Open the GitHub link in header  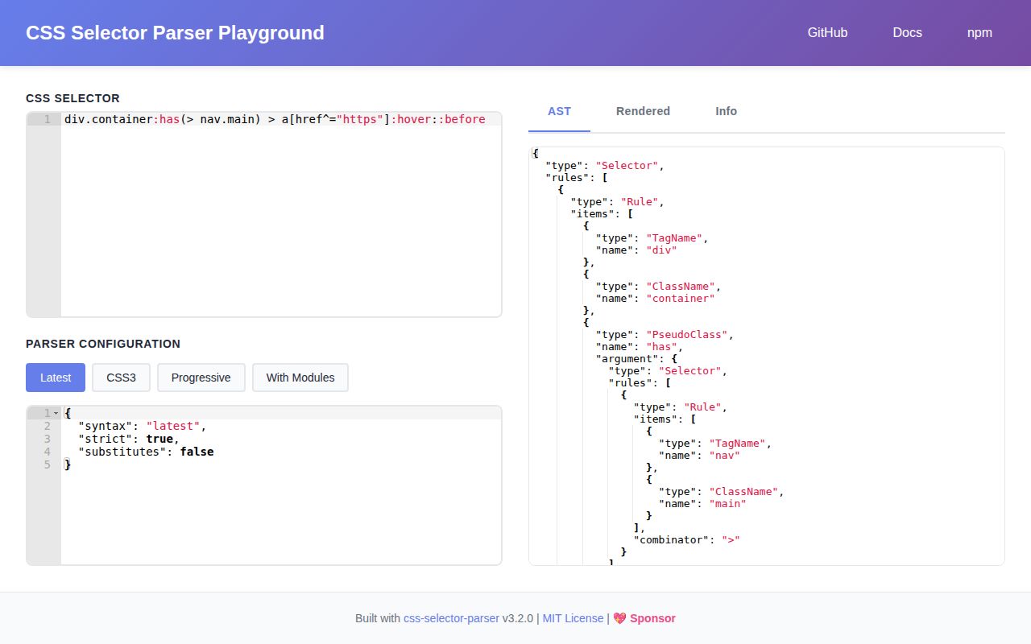coord(827,33)
